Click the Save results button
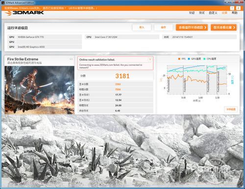Image resolution: width=245 pixels, height=189 pixels. (x=164, y=27)
